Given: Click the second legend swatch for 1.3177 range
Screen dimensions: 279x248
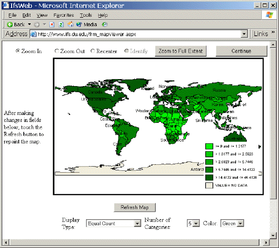Looking at the screenshot, I should point(209,154).
